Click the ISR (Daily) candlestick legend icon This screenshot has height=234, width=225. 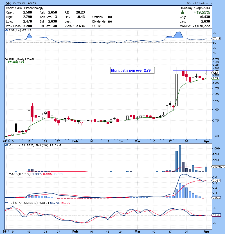(6, 59)
